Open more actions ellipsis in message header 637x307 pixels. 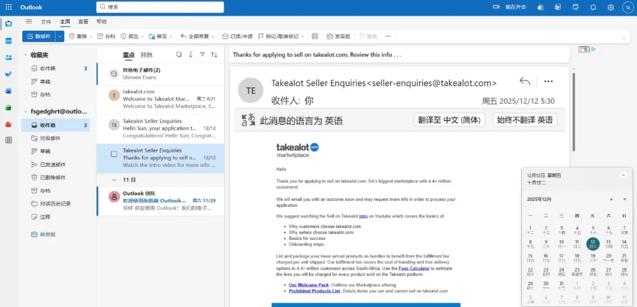(549, 81)
